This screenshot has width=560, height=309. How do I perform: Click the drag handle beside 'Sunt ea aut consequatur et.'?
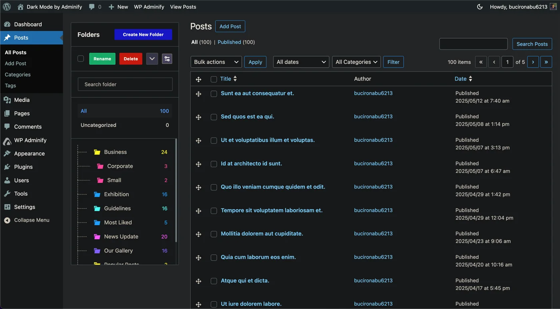(198, 94)
